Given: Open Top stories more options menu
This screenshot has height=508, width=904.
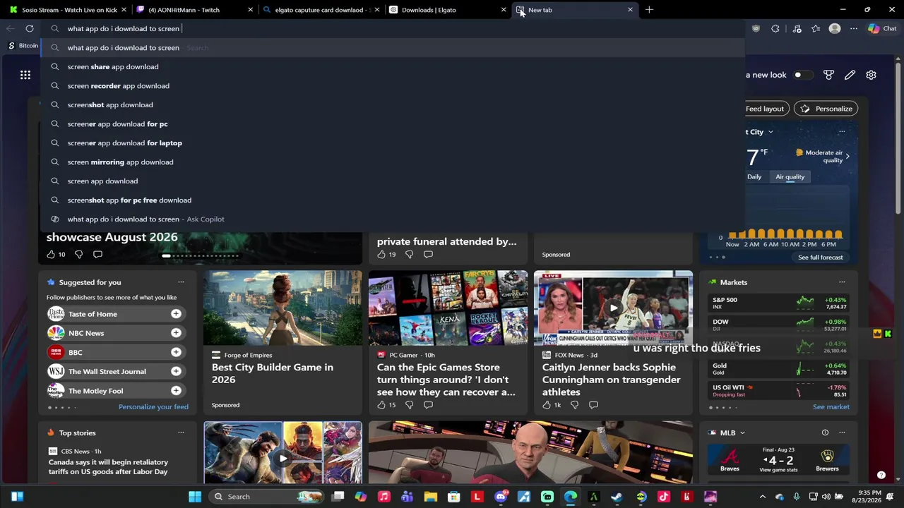Looking at the screenshot, I should tap(181, 433).
